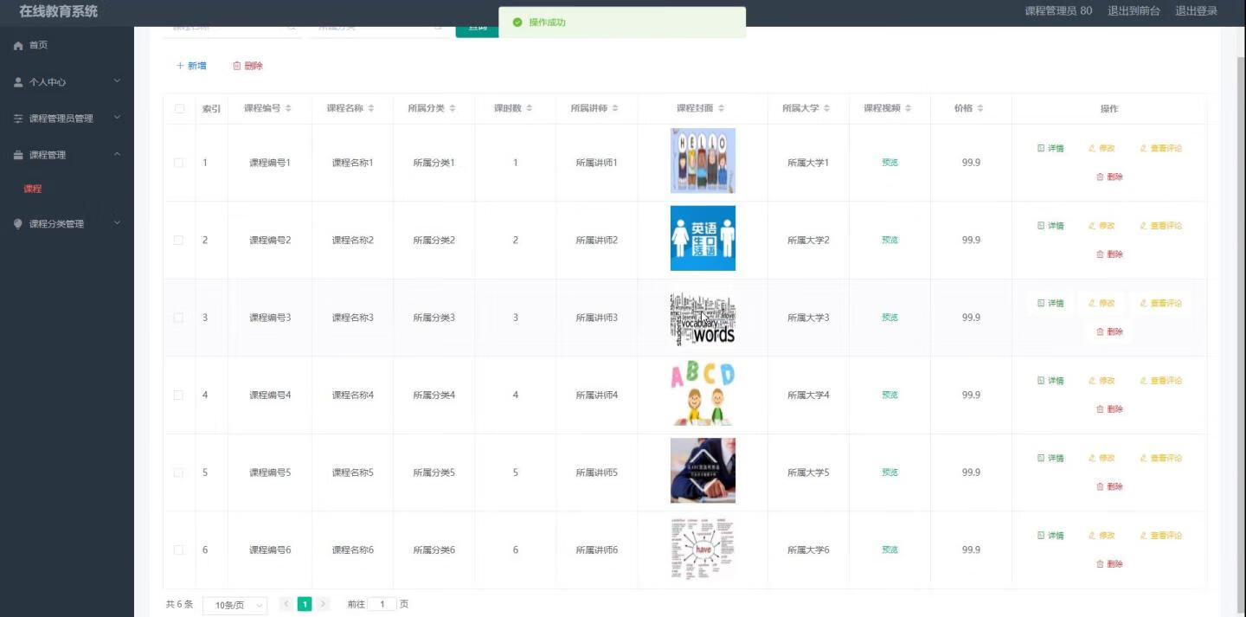
Task: Delete row 课程名称4 with 删除
Action: 1109,409
